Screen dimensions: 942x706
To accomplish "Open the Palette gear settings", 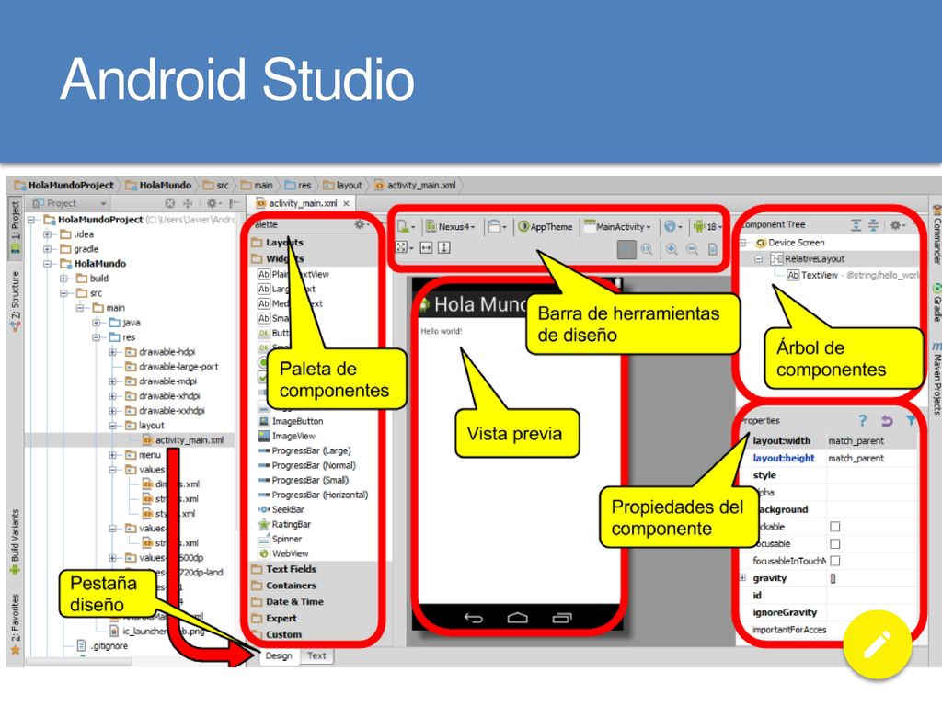I will [360, 224].
